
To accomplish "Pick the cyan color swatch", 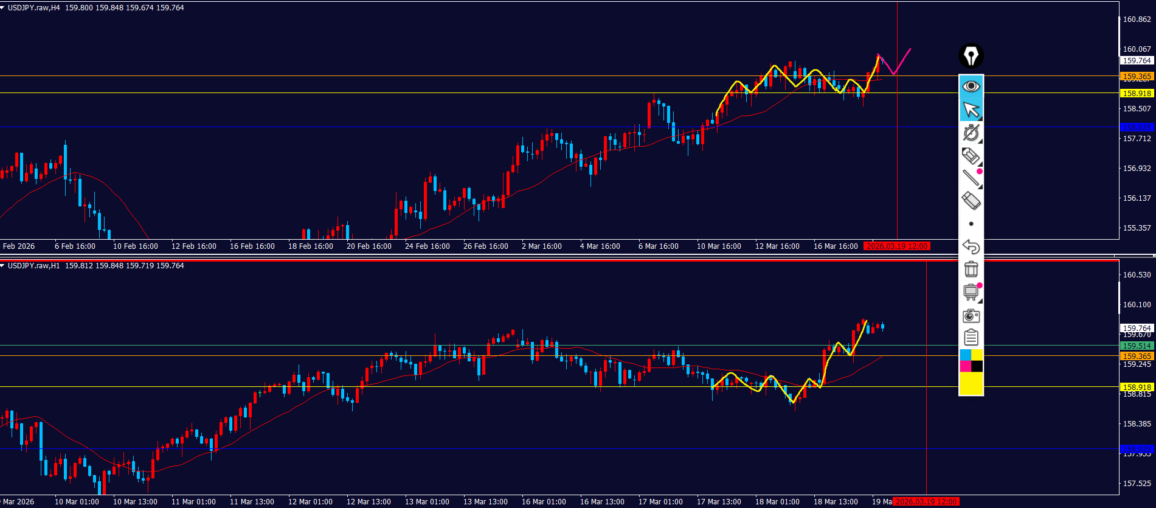I will point(965,355).
